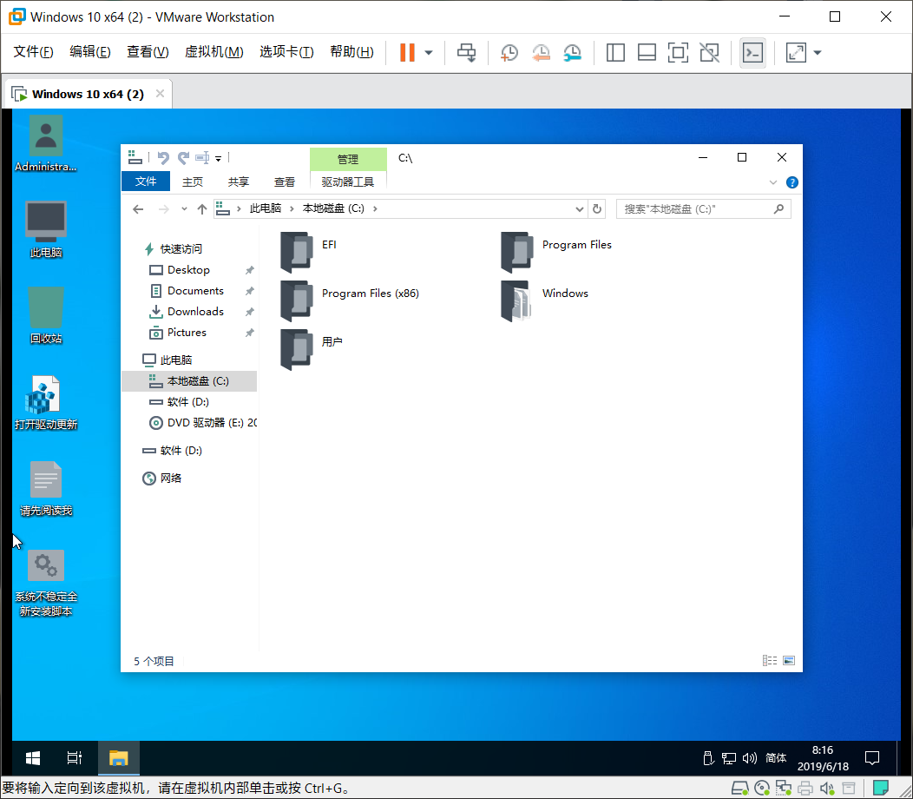Click the Send Ctrl+Alt+Del toolbar icon
Viewport: 913px width, 799px height.
coord(466,52)
